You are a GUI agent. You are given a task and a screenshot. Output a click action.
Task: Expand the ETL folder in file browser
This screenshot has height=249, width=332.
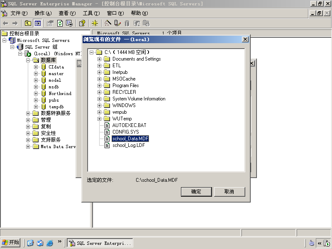tap(99, 66)
